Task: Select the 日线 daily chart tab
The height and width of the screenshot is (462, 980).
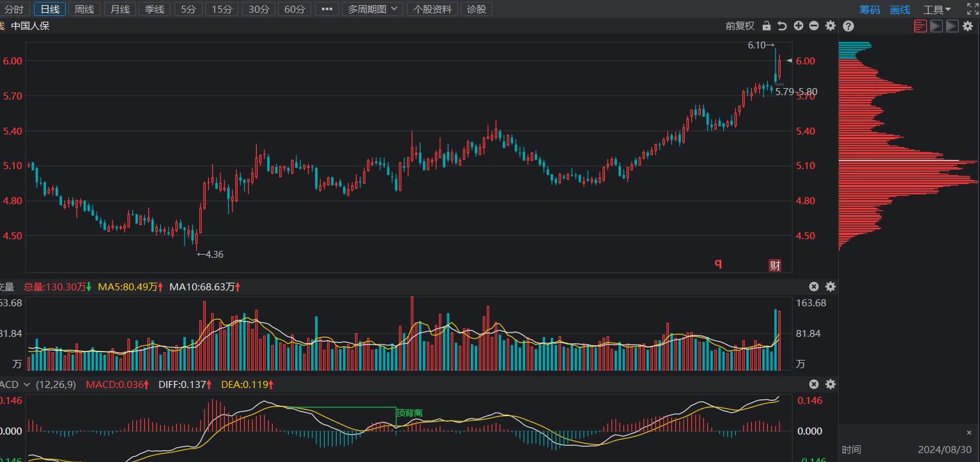Action: (49, 9)
